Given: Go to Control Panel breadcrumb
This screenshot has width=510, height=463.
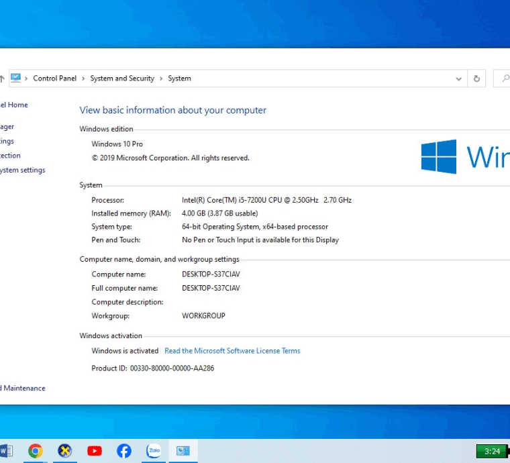Looking at the screenshot, I should pos(54,79).
